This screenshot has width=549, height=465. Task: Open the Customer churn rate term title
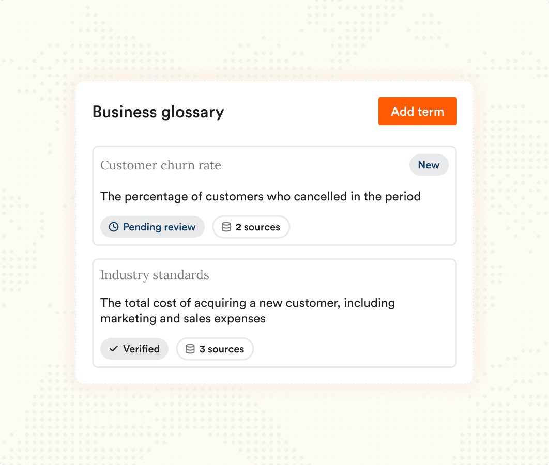pos(161,165)
